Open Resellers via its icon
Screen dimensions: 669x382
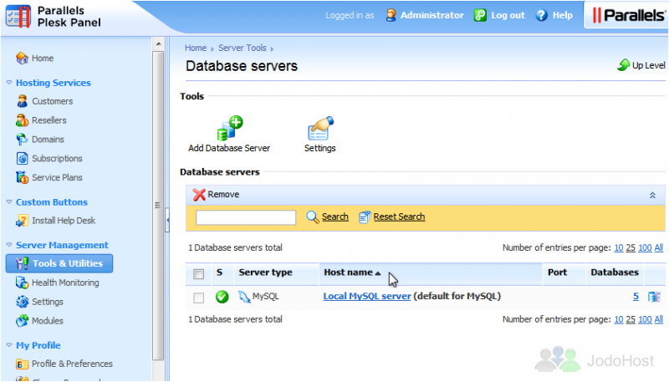click(22, 120)
